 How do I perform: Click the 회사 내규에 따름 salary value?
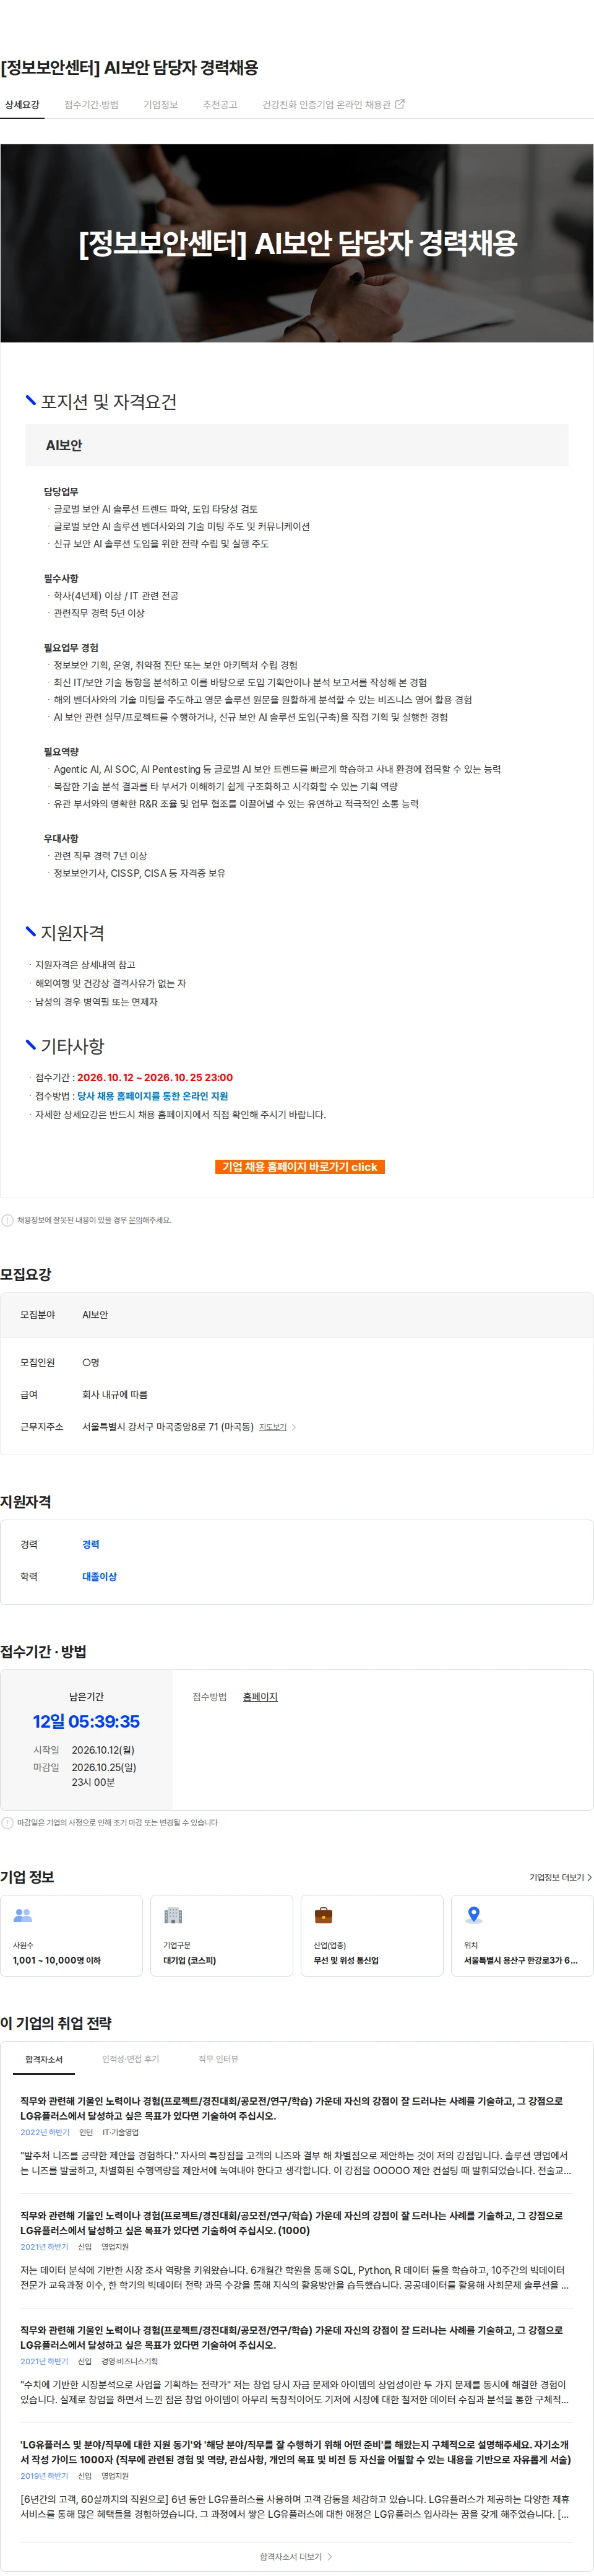pos(114,1396)
